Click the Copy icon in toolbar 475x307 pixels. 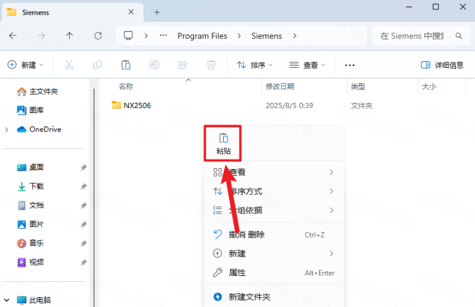(97, 65)
